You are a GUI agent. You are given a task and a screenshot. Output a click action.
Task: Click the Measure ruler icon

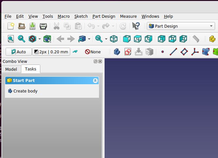(x=196, y=39)
